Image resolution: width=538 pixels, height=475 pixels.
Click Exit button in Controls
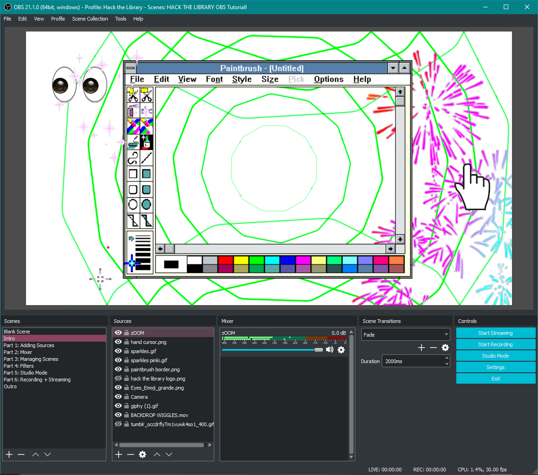(x=496, y=379)
